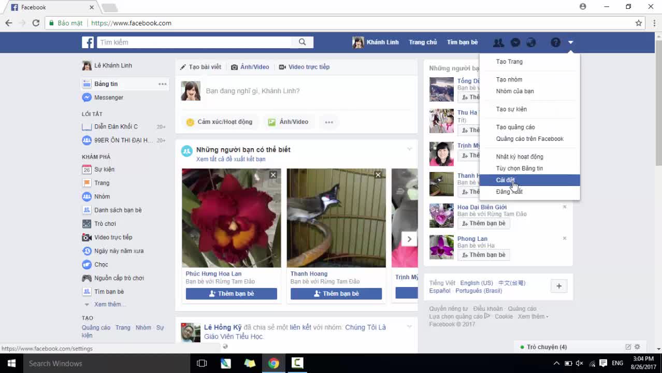The height and width of the screenshot is (373, 662).
Task: Open Danh sách bạn bè
Action: click(x=118, y=210)
